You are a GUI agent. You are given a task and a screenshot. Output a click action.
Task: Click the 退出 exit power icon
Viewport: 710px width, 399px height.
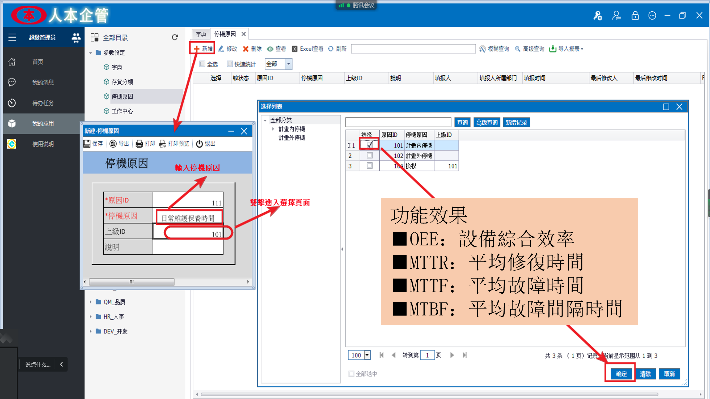(199, 143)
